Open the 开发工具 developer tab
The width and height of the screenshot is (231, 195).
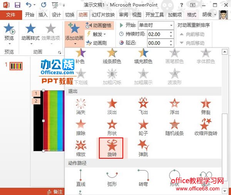click(x=155, y=15)
